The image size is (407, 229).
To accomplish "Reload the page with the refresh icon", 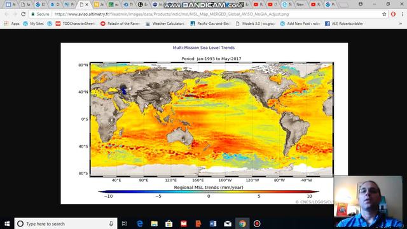I will [x=24, y=14].
